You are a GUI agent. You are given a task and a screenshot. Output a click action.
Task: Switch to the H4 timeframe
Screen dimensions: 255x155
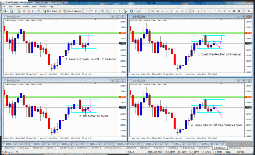pyautogui.click(x=167, y=11)
